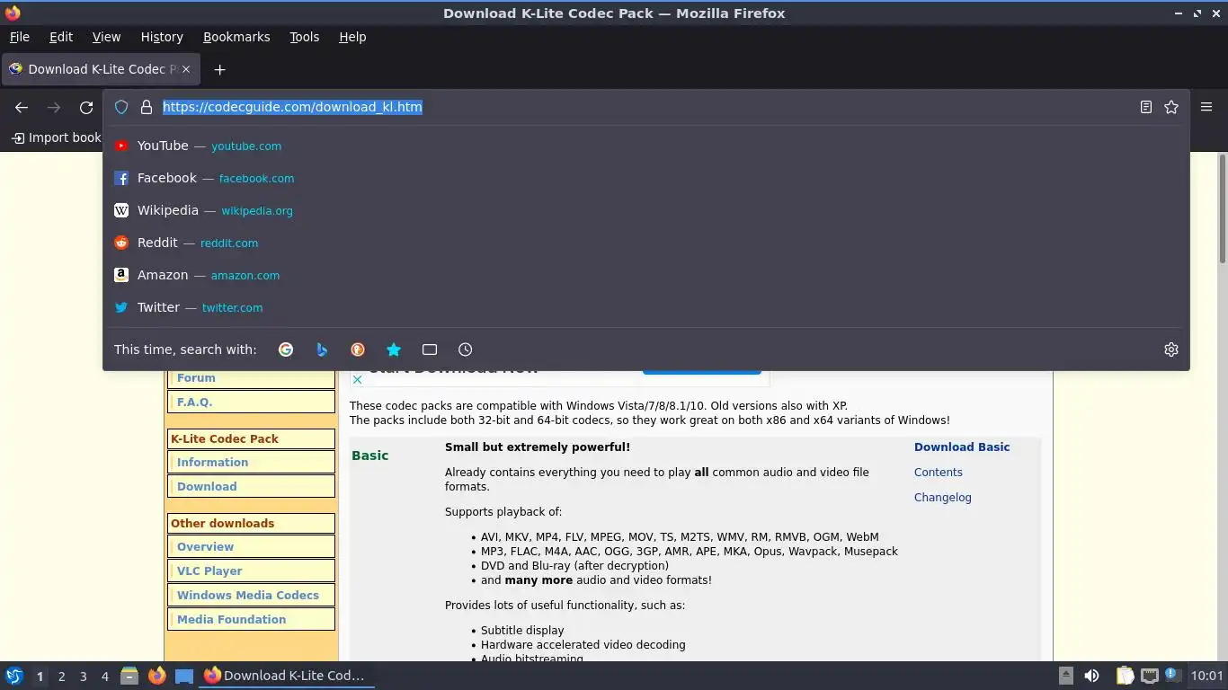The height and width of the screenshot is (690, 1228).
Task: Select Firefox window button in taskbar
Action: tap(287, 676)
